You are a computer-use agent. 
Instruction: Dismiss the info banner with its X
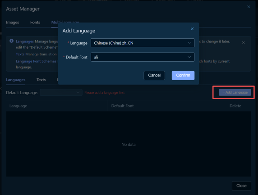[x=244, y=42]
